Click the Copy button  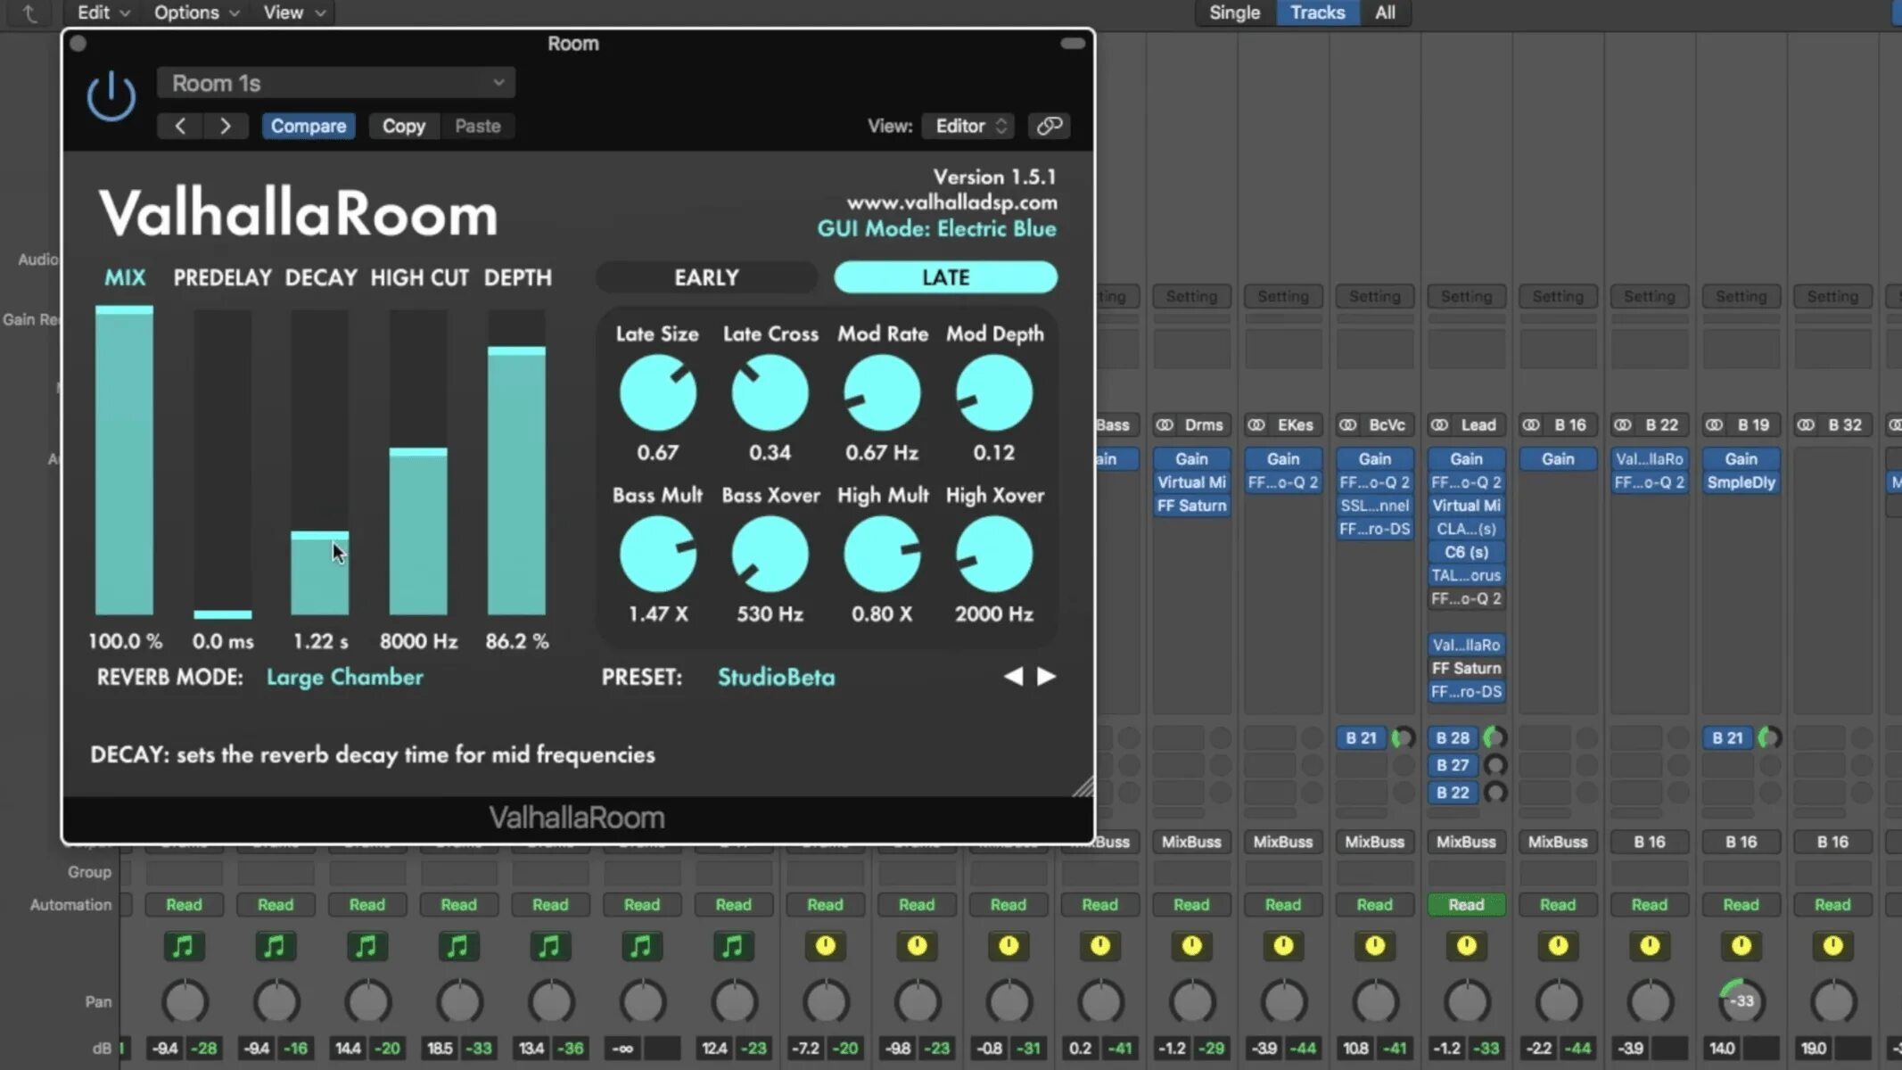tap(404, 126)
